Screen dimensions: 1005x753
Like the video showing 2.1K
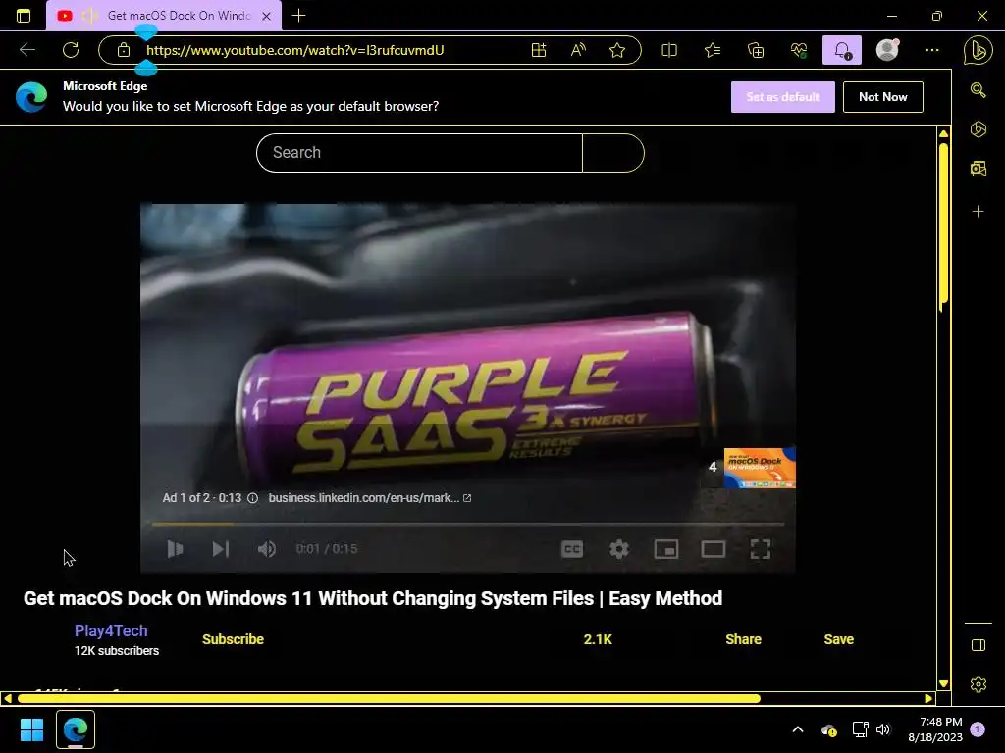598,639
